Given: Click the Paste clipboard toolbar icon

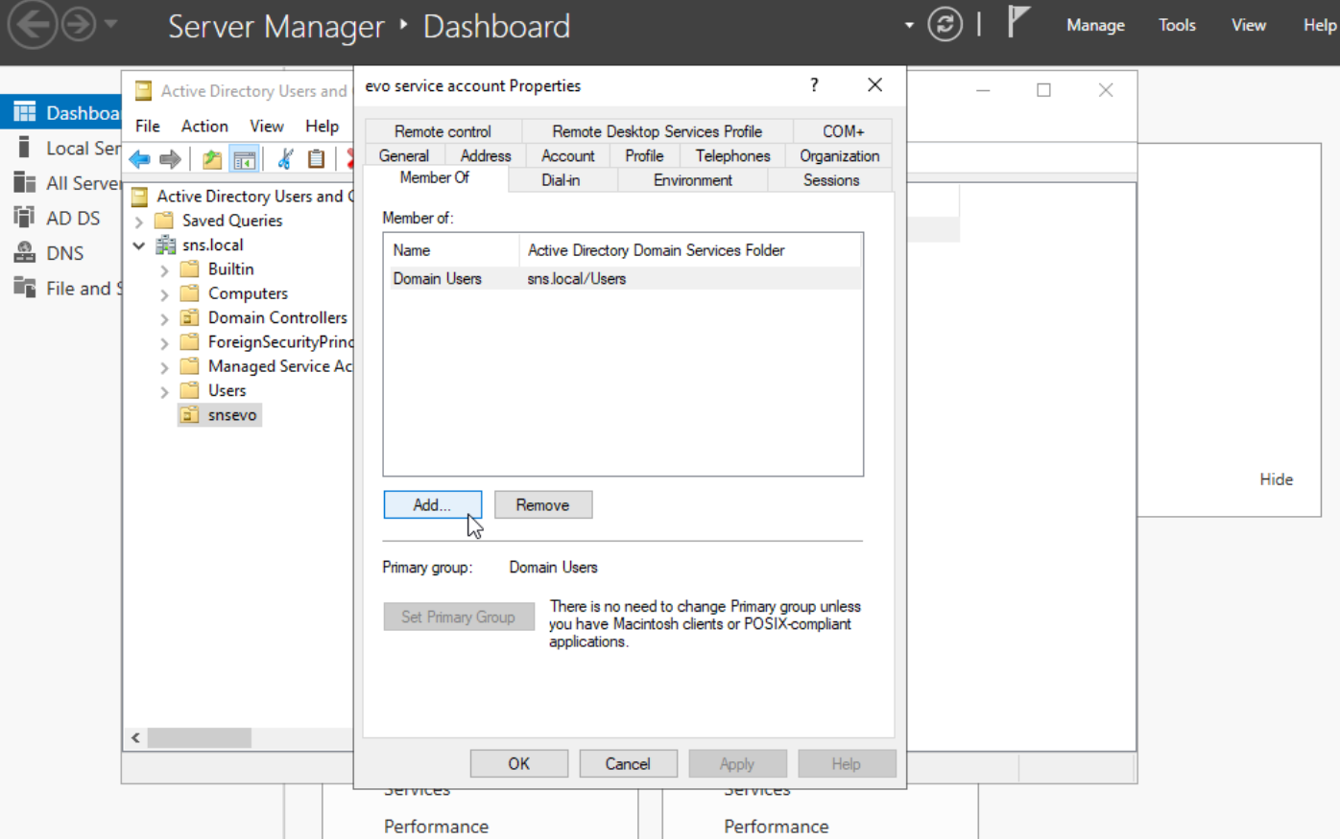Looking at the screenshot, I should 316,159.
